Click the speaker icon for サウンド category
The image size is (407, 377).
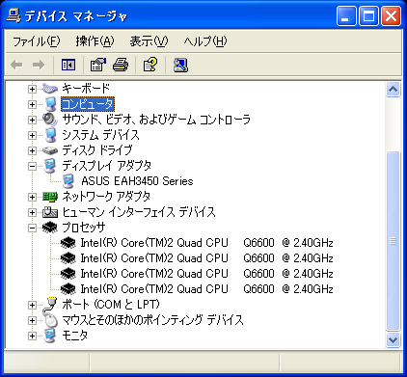pyautogui.click(x=50, y=120)
